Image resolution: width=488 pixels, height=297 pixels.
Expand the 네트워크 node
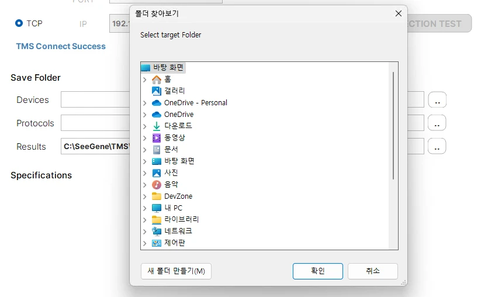pyautogui.click(x=145, y=232)
